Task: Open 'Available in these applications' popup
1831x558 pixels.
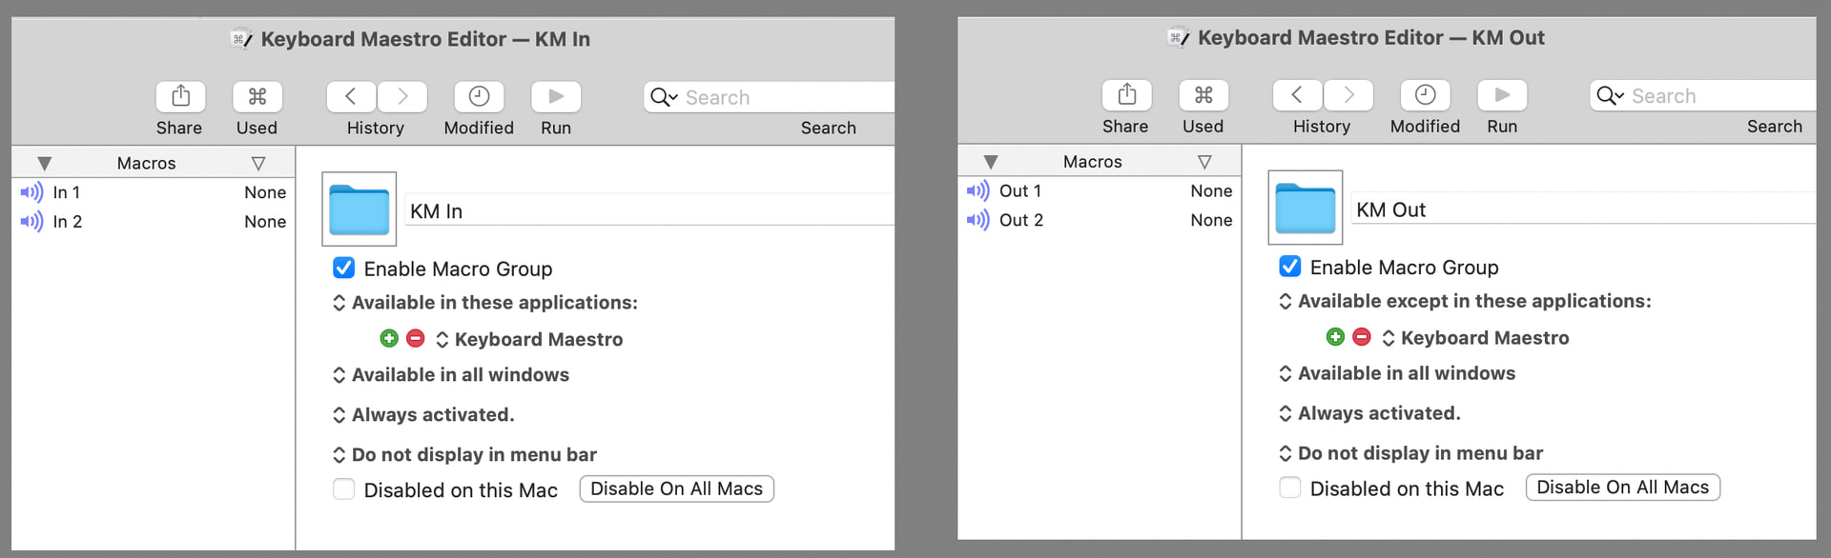Action: tap(484, 303)
